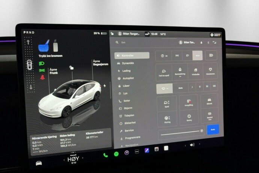
Task: Toggle the high beam button
Action: coord(211,55)
